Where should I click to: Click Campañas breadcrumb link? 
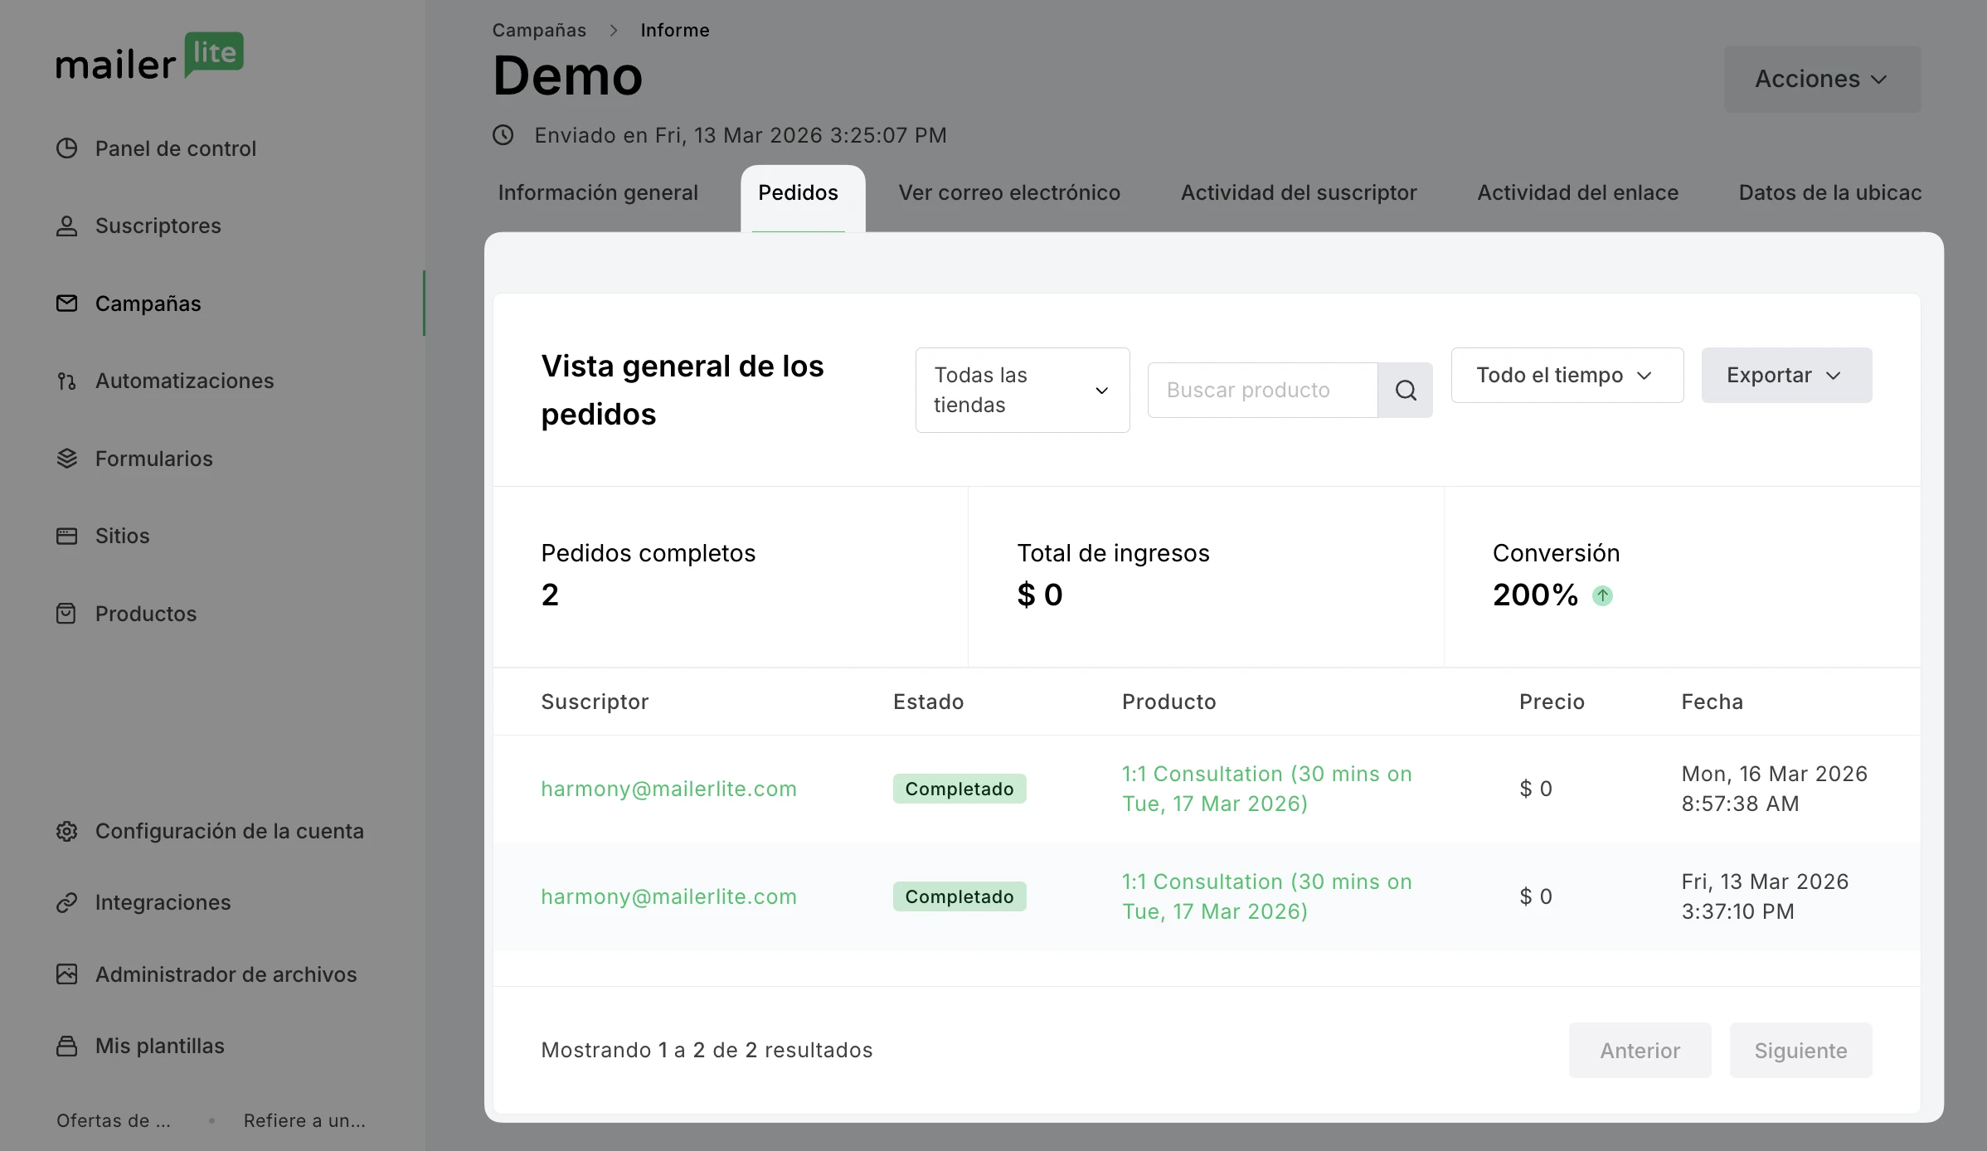[x=539, y=30]
